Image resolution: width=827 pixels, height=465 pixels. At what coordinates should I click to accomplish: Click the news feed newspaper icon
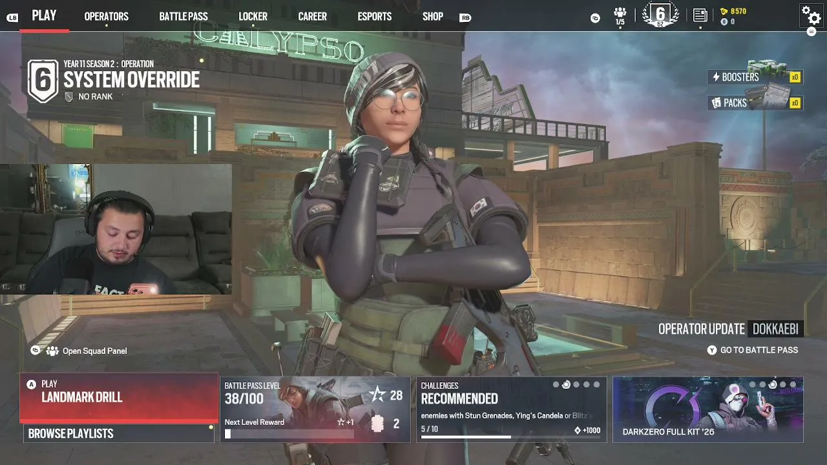click(700, 15)
